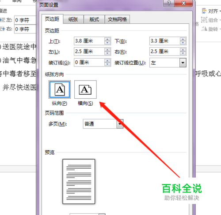Click left indent 左 field in ribbon
The width and height of the screenshot is (221, 215).
click(x=25, y=20)
